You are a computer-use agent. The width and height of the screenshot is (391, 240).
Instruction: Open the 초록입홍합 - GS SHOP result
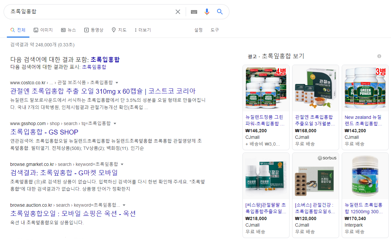(x=44, y=132)
